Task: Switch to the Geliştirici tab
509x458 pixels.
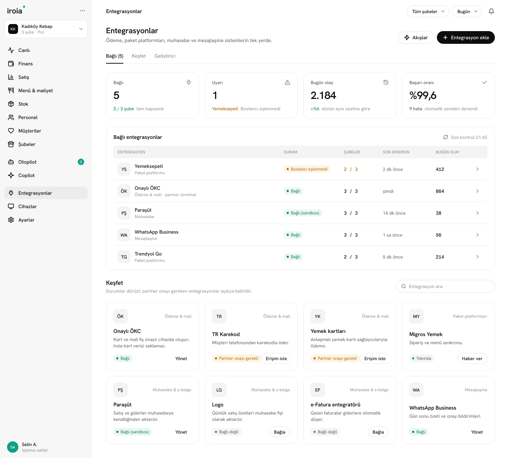Action: coord(165,56)
